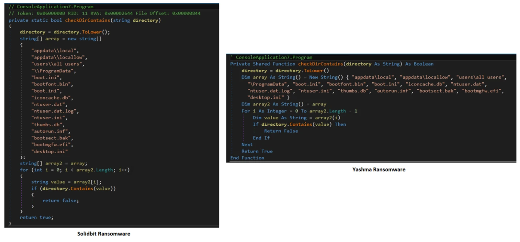Select checkDirContains method name in C# code
The width and height of the screenshot is (520, 242).
point(87,20)
